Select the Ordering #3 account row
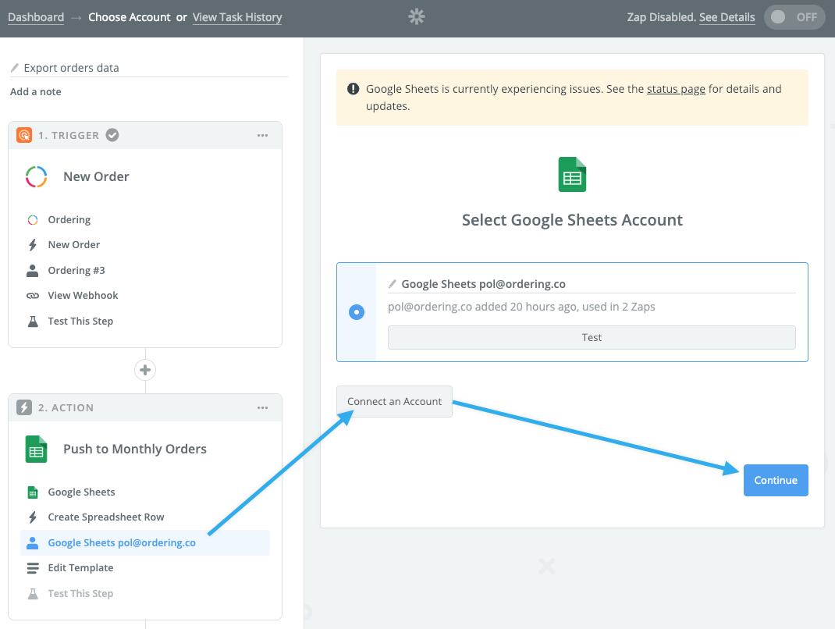The width and height of the screenshot is (835, 629). 145,271
